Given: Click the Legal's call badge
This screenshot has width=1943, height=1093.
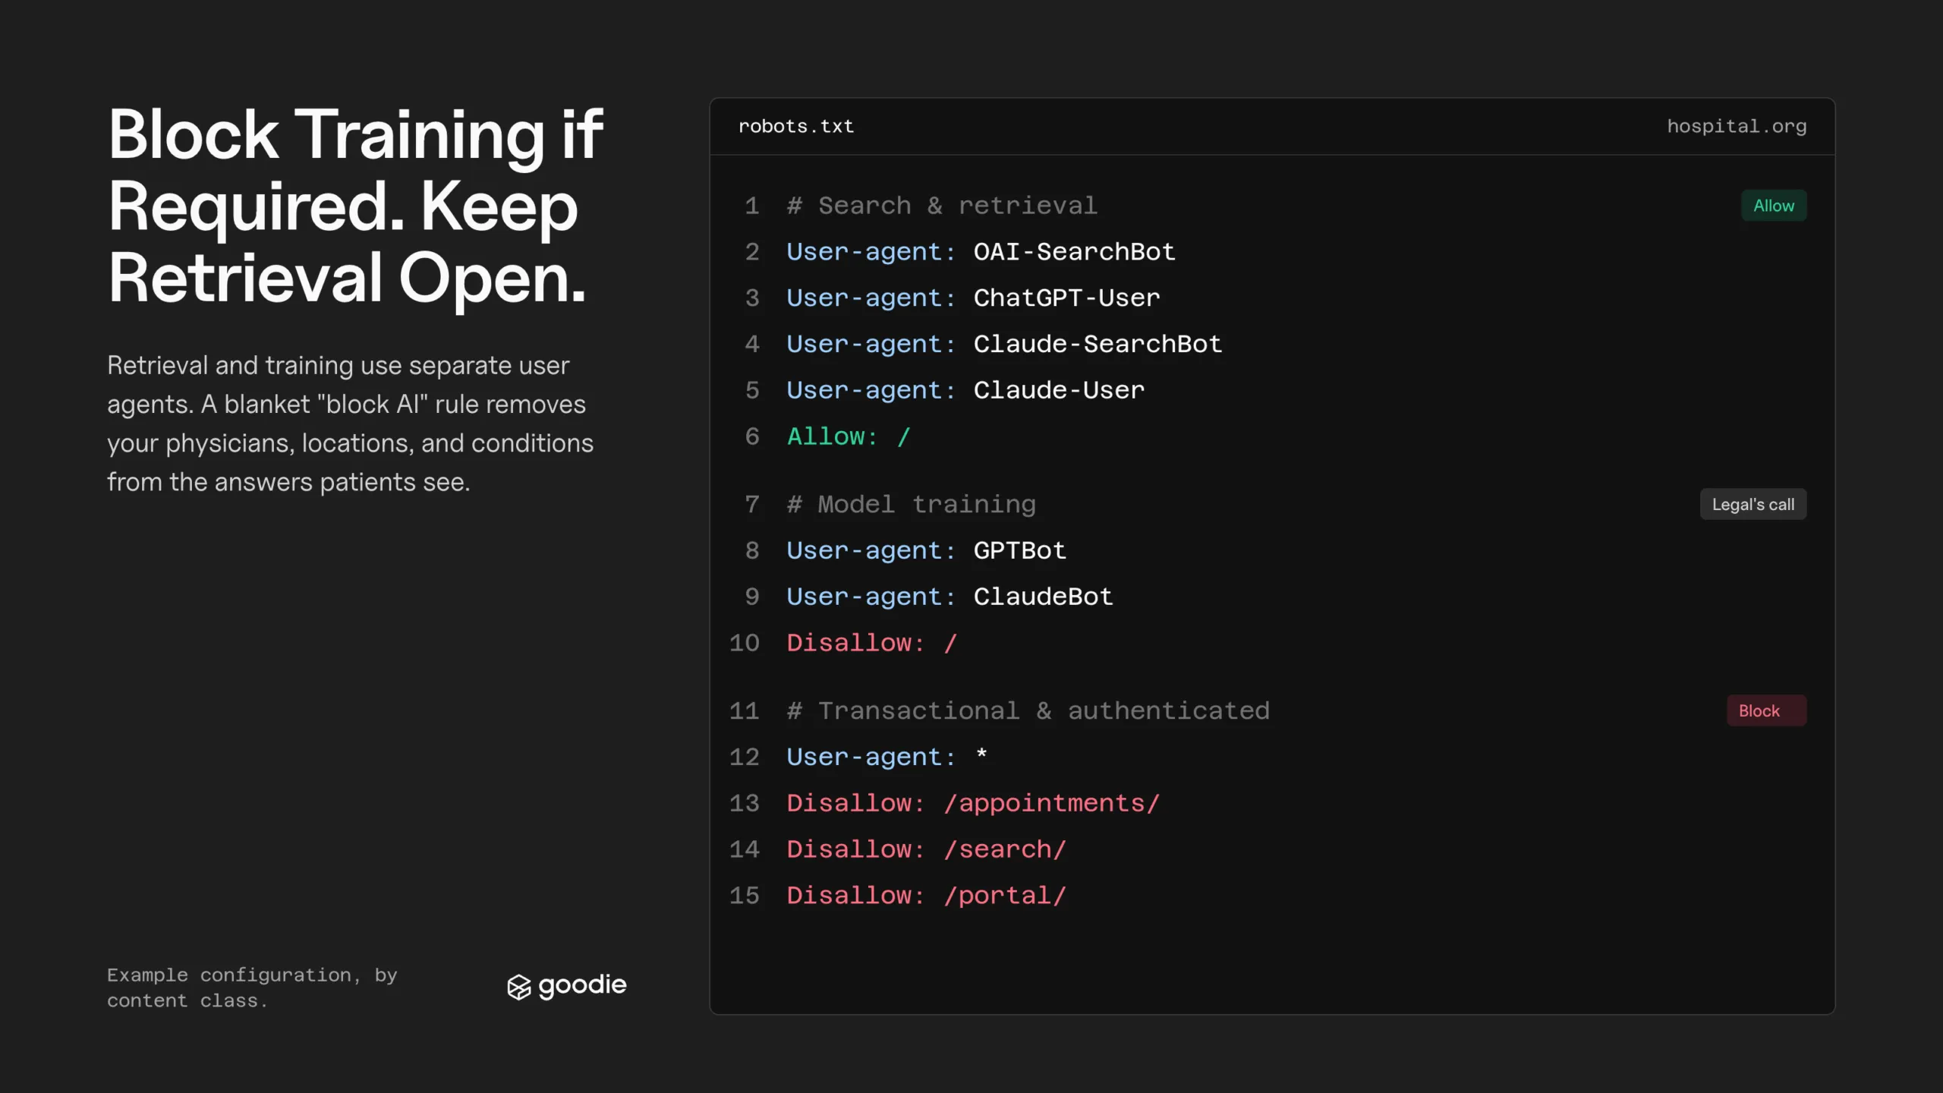Looking at the screenshot, I should click(1752, 504).
